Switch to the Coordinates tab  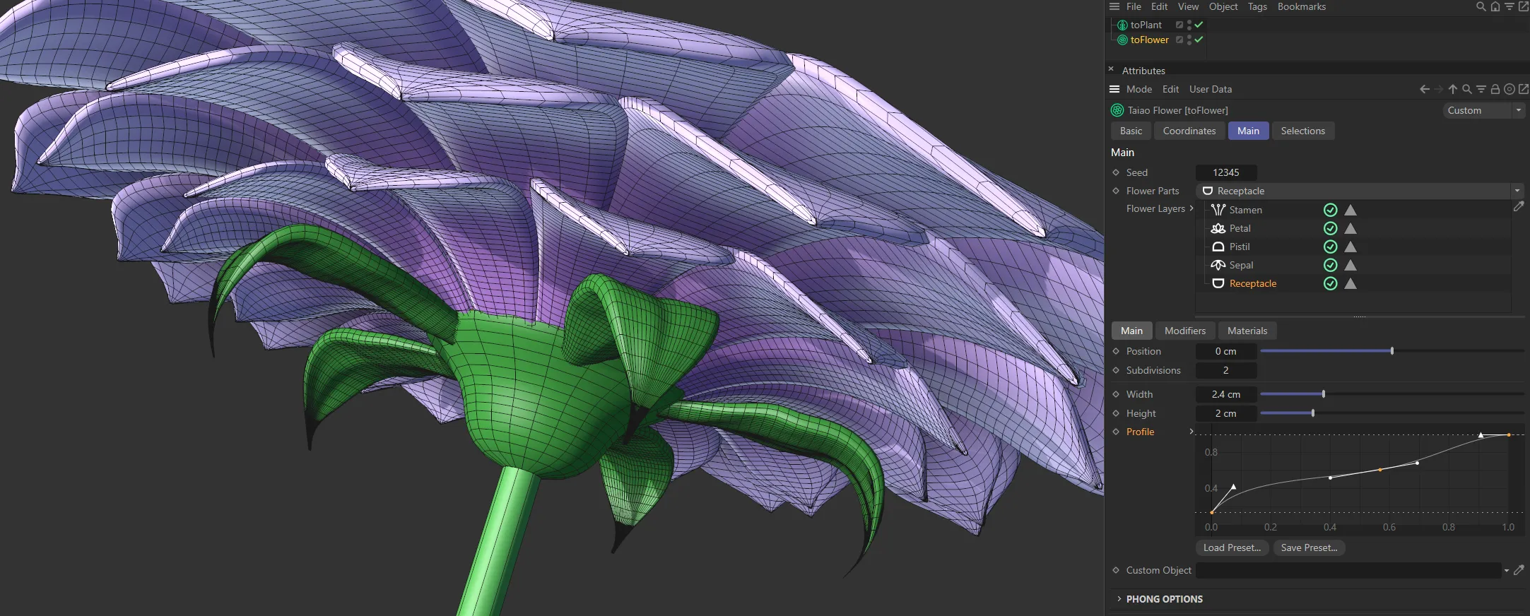pos(1189,131)
